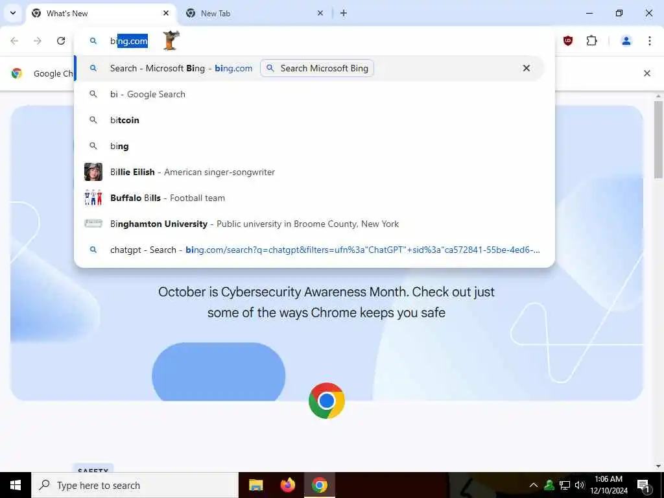Open the network tray icon
The image size is (664, 498).
565,485
